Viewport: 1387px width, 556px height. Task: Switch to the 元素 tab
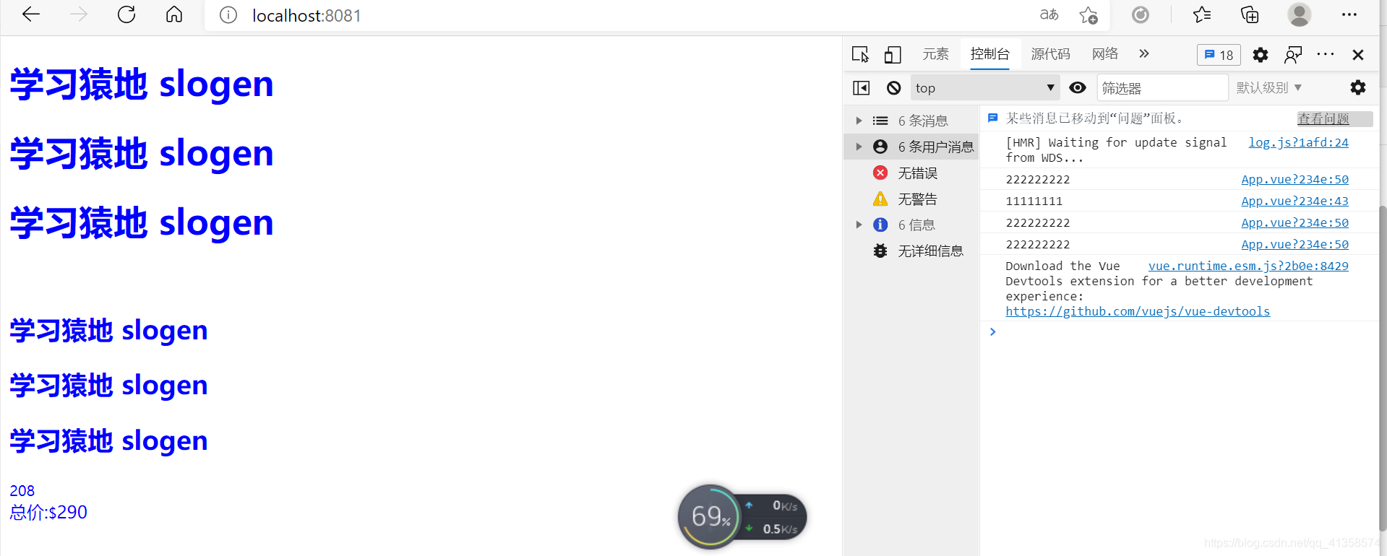935,54
